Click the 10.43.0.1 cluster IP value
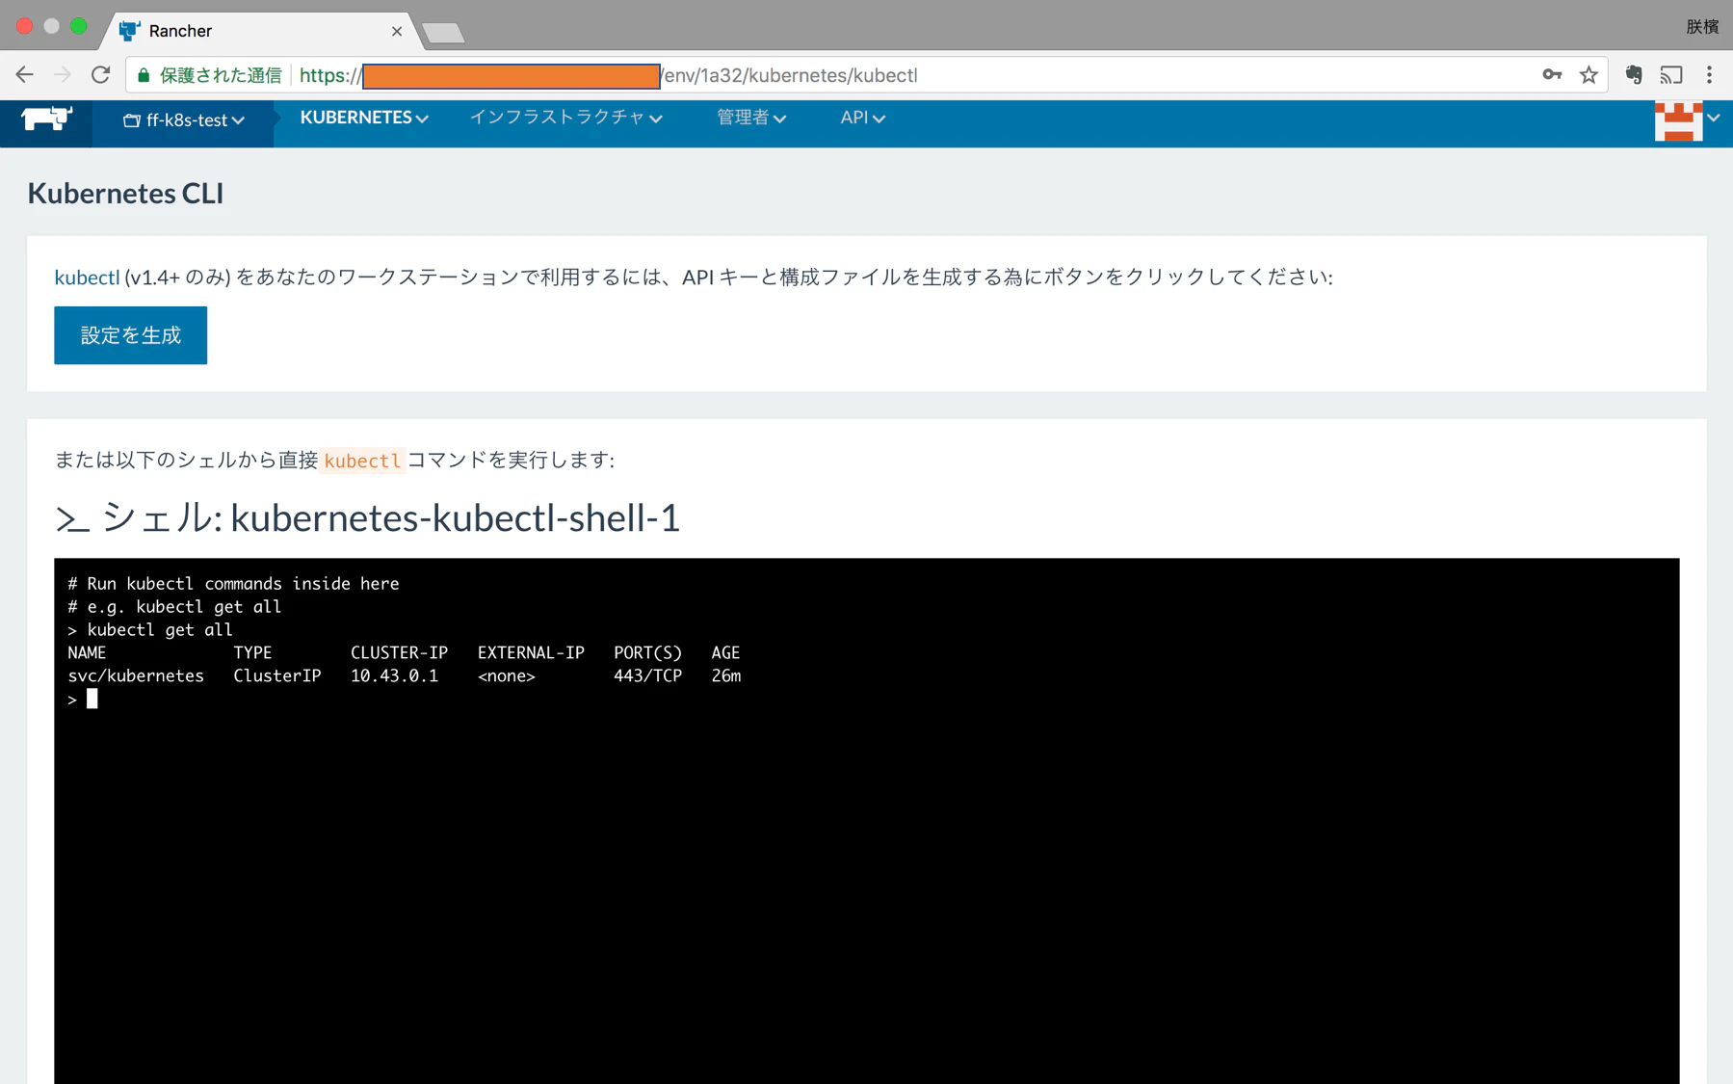Image resolution: width=1733 pixels, height=1084 pixels. (394, 676)
